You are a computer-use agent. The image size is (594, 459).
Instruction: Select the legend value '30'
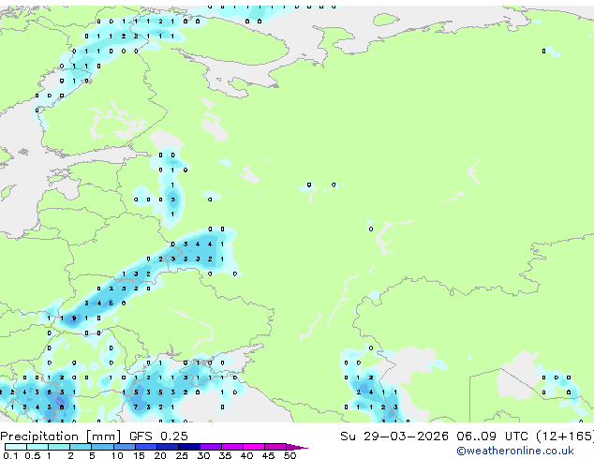click(203, 455)
